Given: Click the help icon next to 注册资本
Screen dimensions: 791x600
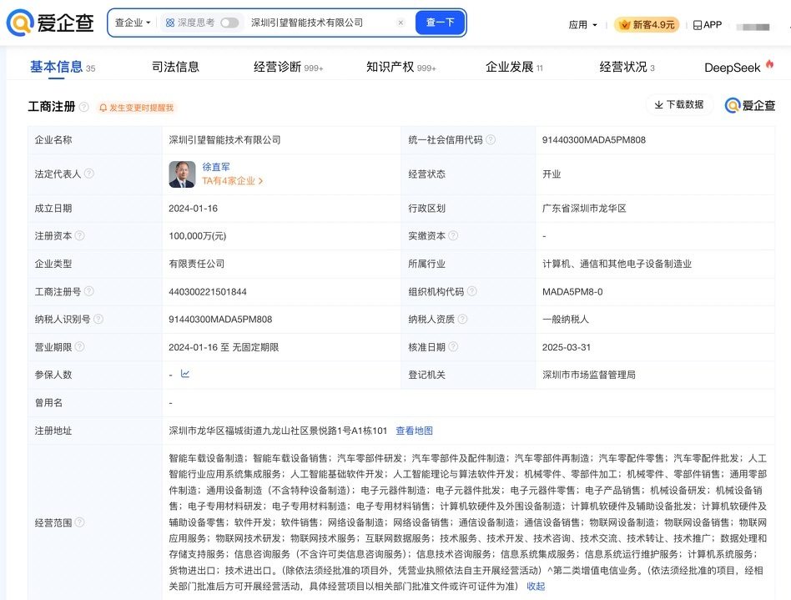Looking at the screenshot, I should click(80, 236).
